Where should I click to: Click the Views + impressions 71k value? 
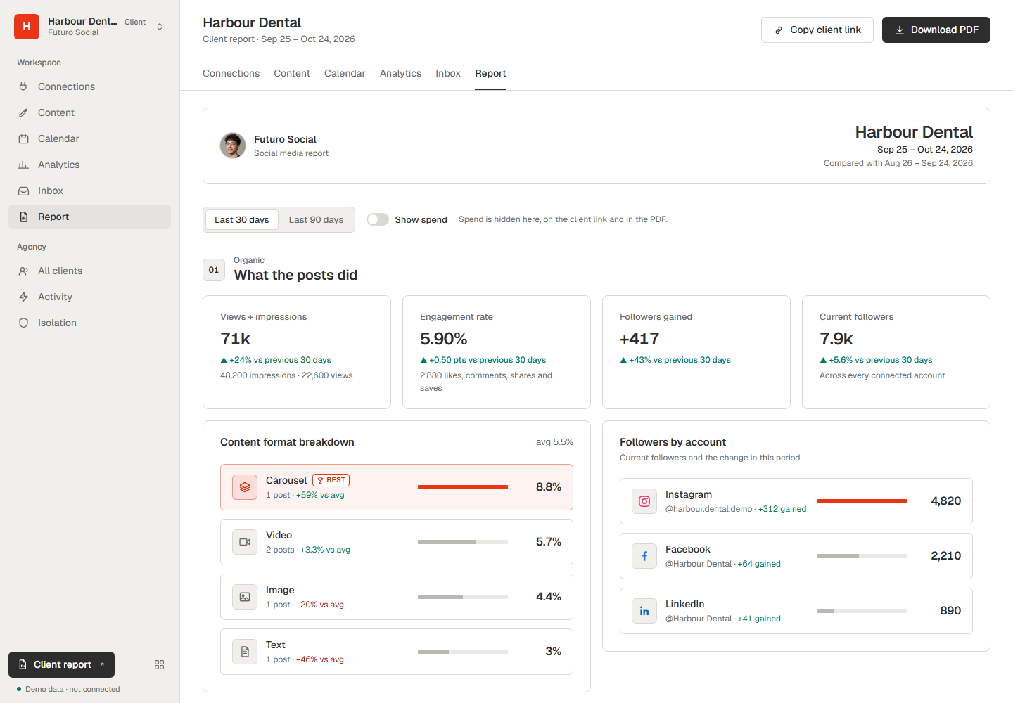236,339
